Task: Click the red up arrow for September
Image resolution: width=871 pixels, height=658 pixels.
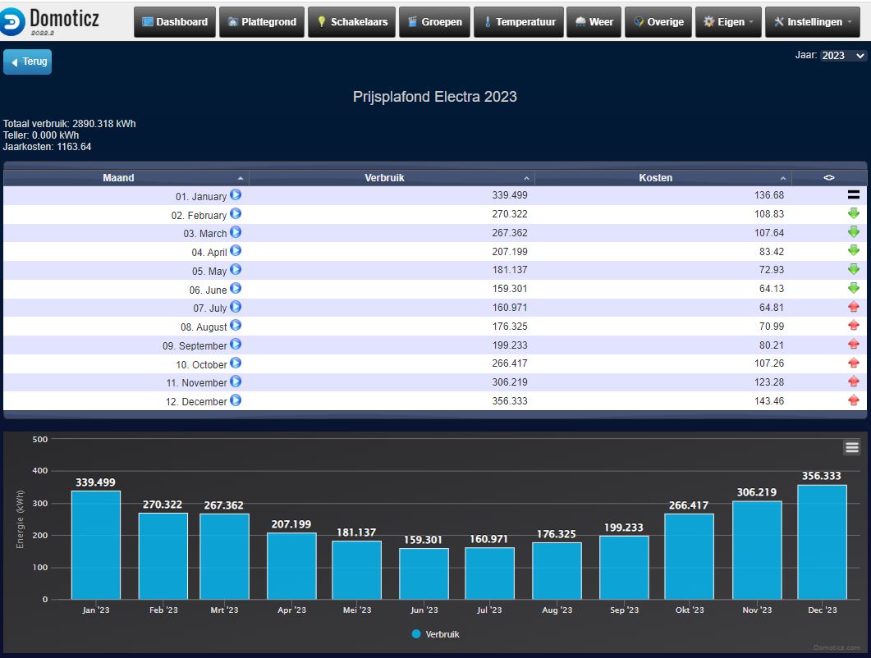Action: 853,345
